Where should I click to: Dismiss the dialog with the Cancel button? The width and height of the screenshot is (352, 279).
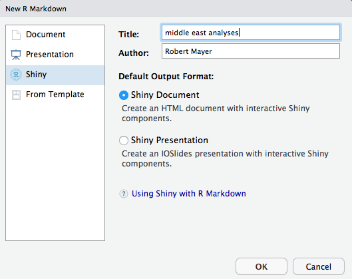[x=318, y=266]
